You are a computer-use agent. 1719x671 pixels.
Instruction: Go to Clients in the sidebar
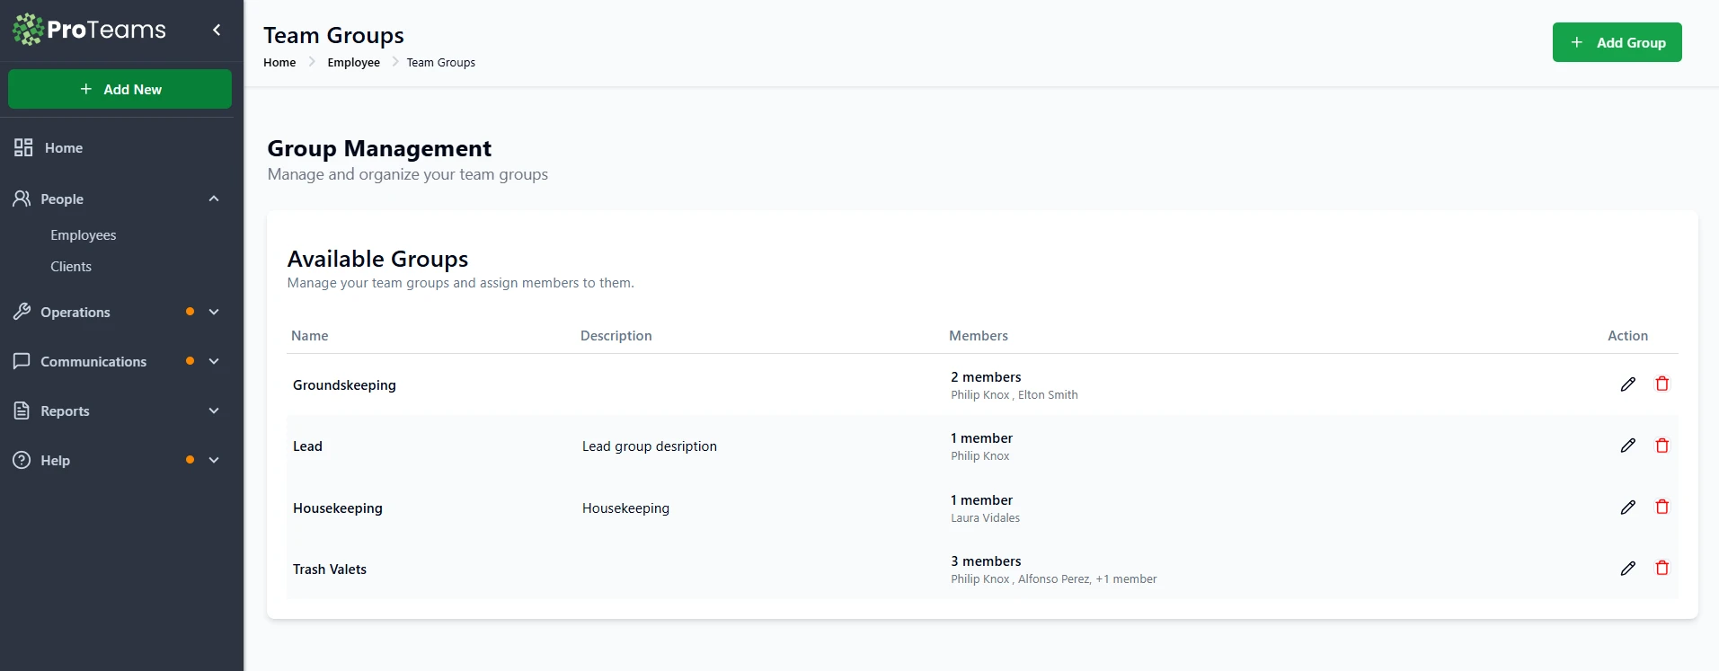pos(71,267)
